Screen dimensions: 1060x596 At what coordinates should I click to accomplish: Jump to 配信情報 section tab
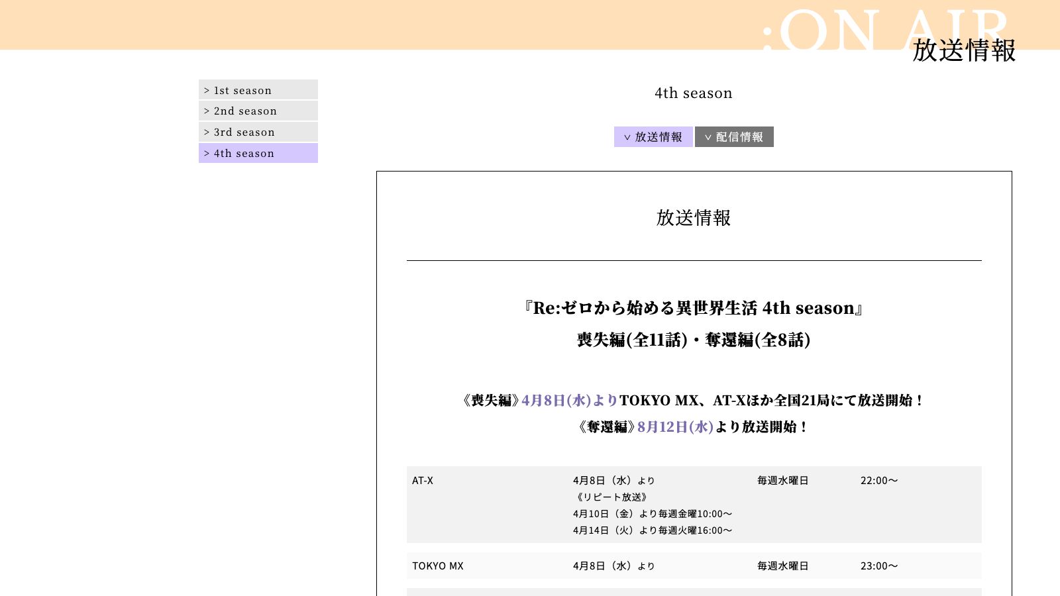pos(734,137)
